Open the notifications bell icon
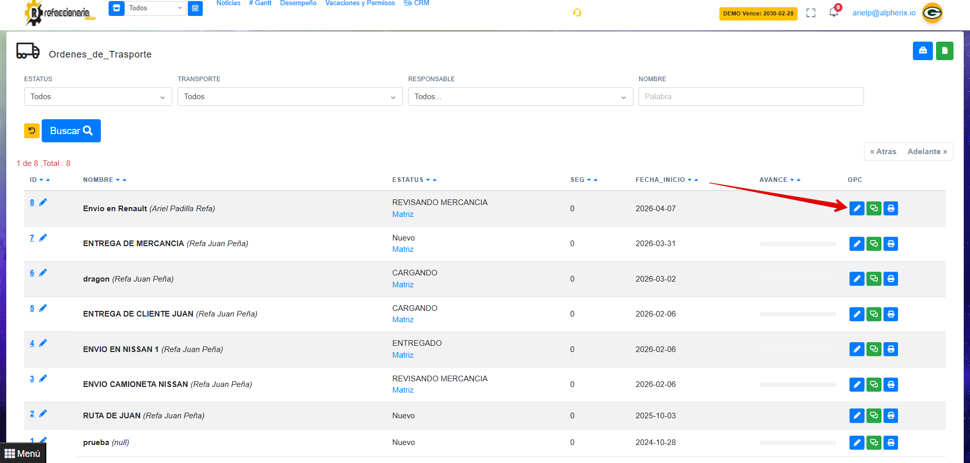 pyautogui.click(x=834, y=12)
